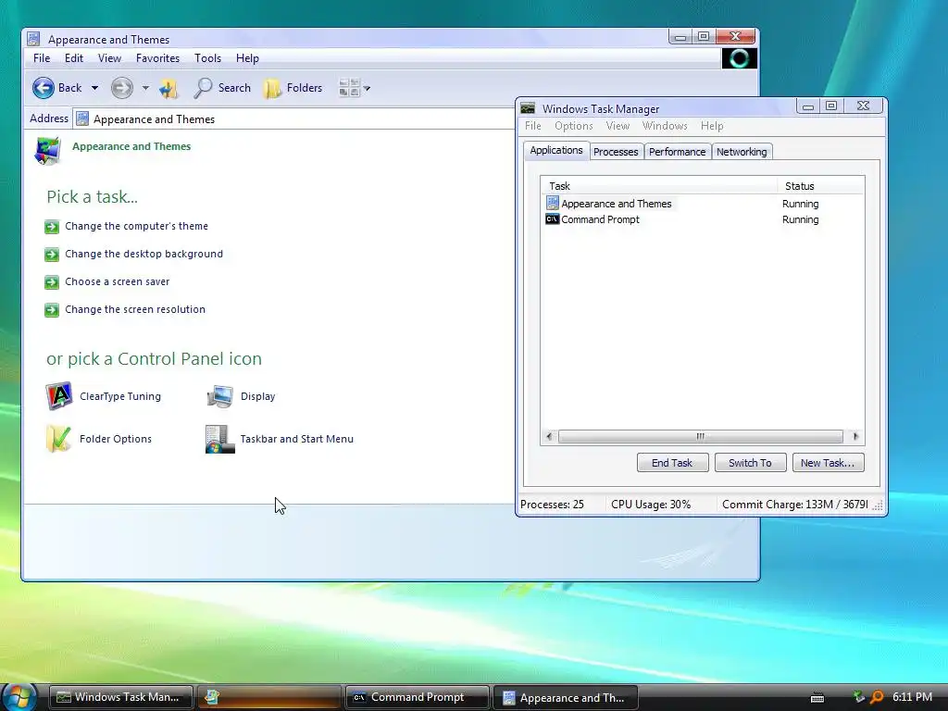Click the orange search tray icon
Image resolution: width=948 pixels, height=711 pixels.
coord(877,697)
